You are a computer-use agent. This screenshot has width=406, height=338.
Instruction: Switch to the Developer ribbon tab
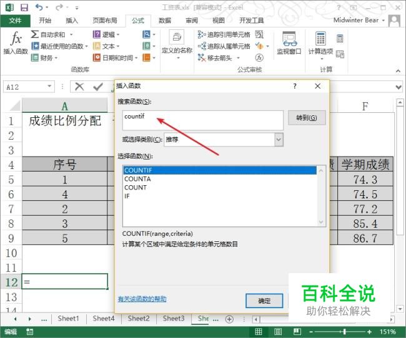[252, 21]
